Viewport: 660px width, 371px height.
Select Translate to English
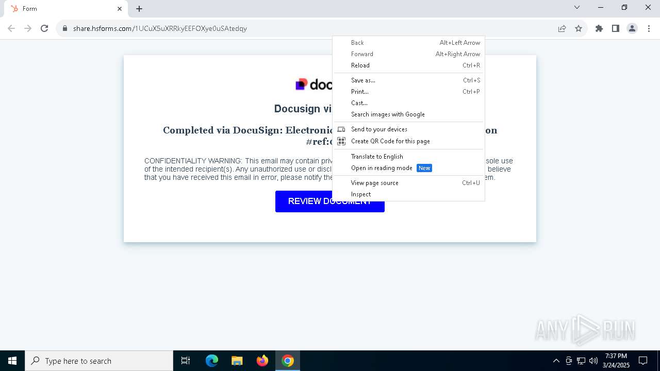(x=408, y=157)
